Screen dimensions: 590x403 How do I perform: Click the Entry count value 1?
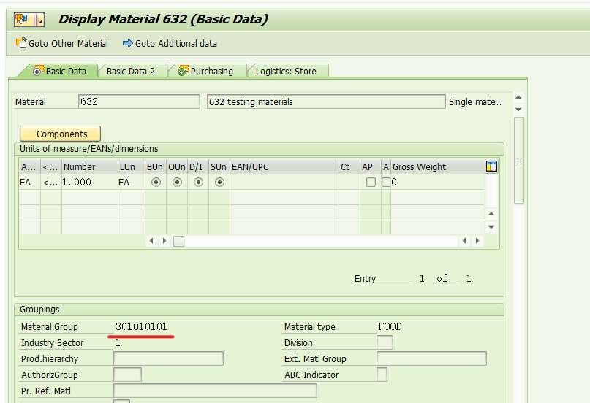pos(422,278)
